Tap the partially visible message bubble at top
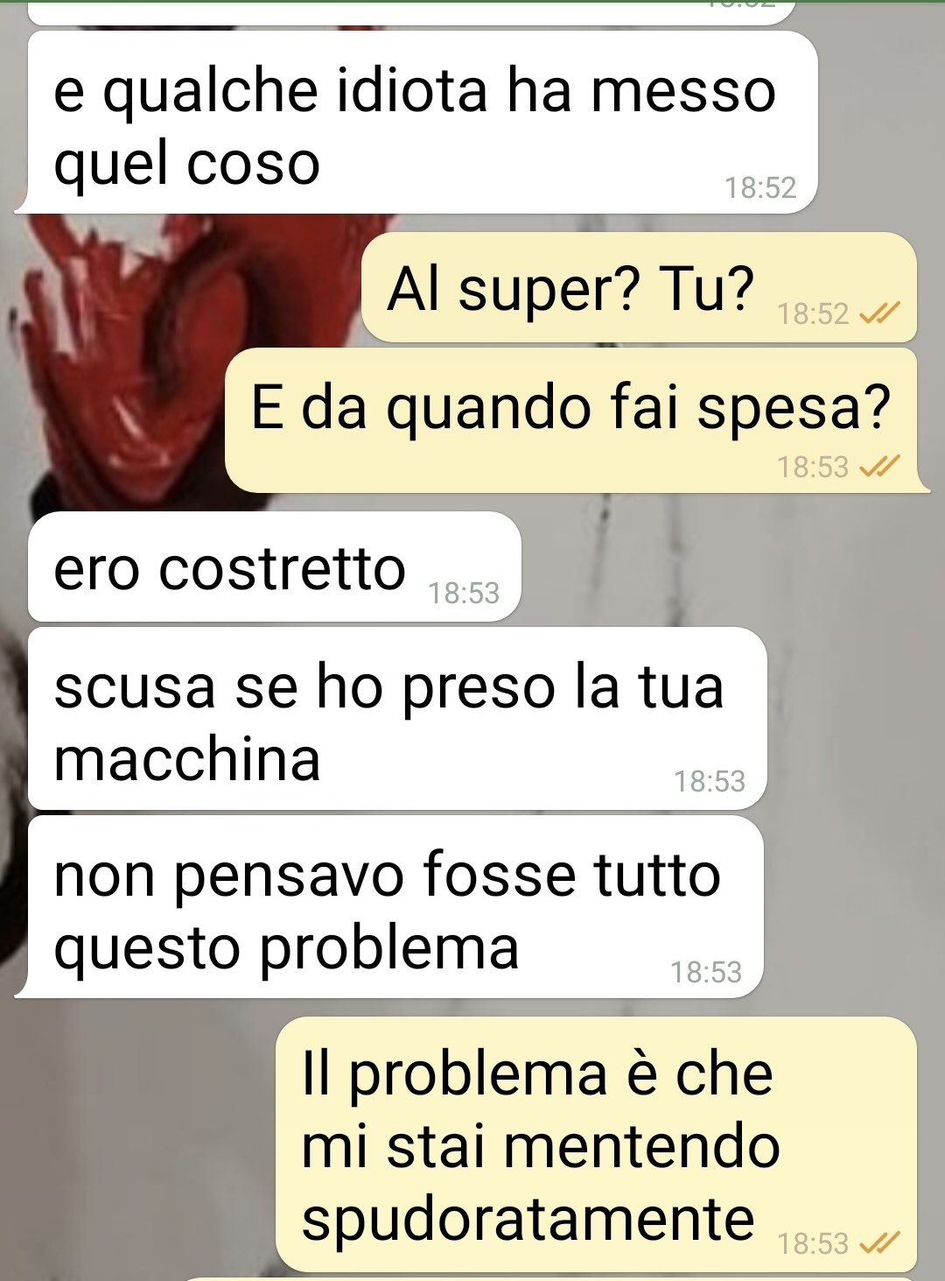This screenshot has height=1281, width=945. tap(413, 12)
